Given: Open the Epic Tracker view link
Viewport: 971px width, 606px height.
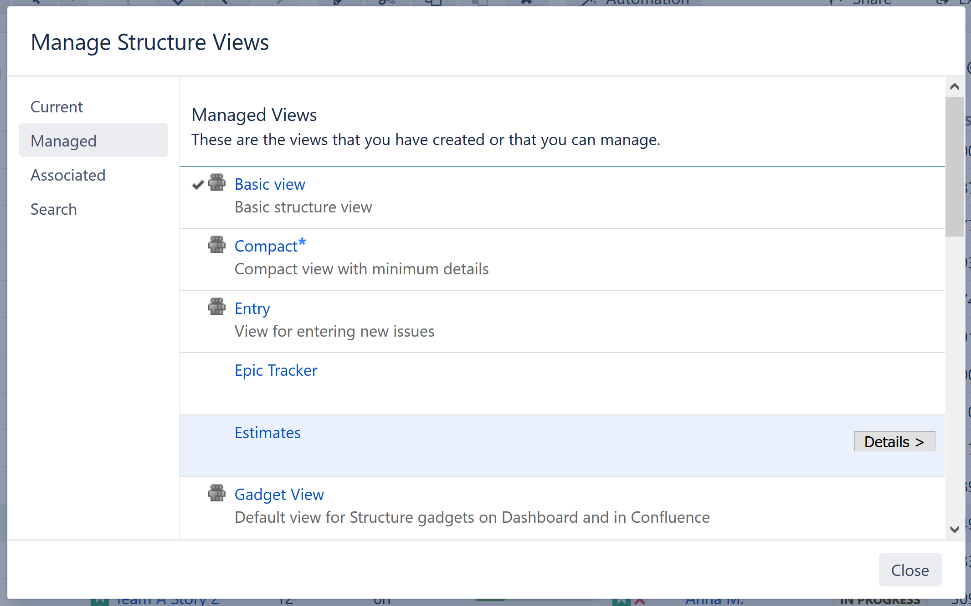Looking at the screenshot, I should [x=276, y=370].
